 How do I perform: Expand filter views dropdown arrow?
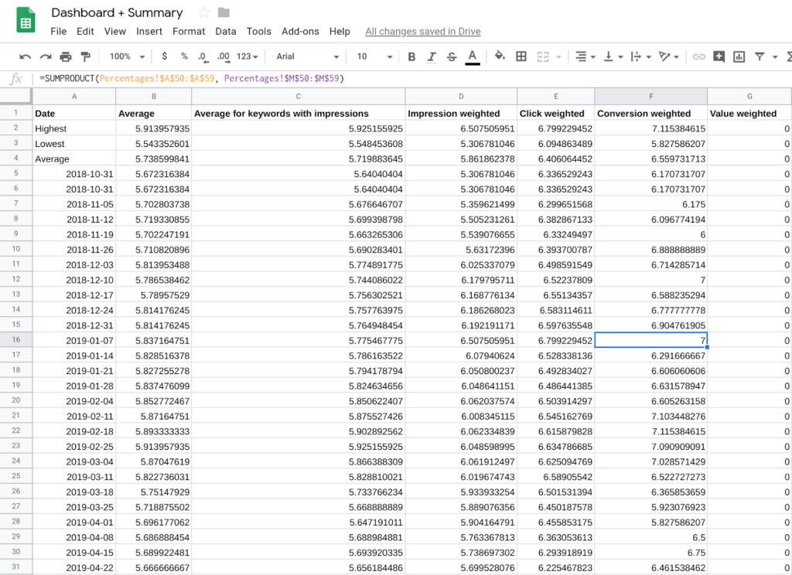[x=775, y=56]
